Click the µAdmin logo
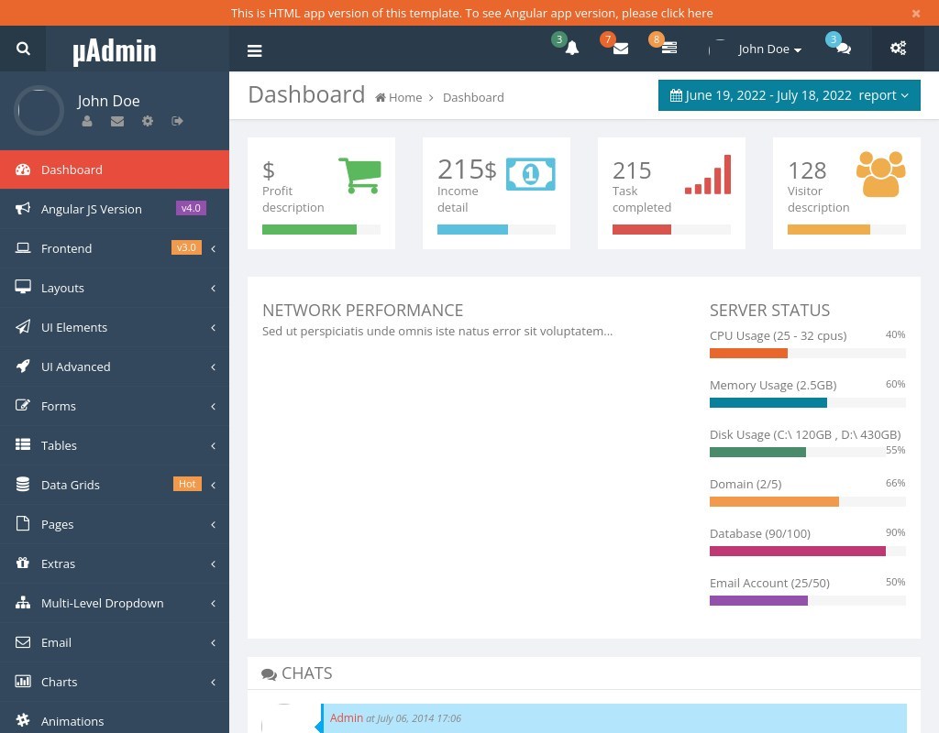The width and height of the screenshot is (939, 733). click(115, 51)
